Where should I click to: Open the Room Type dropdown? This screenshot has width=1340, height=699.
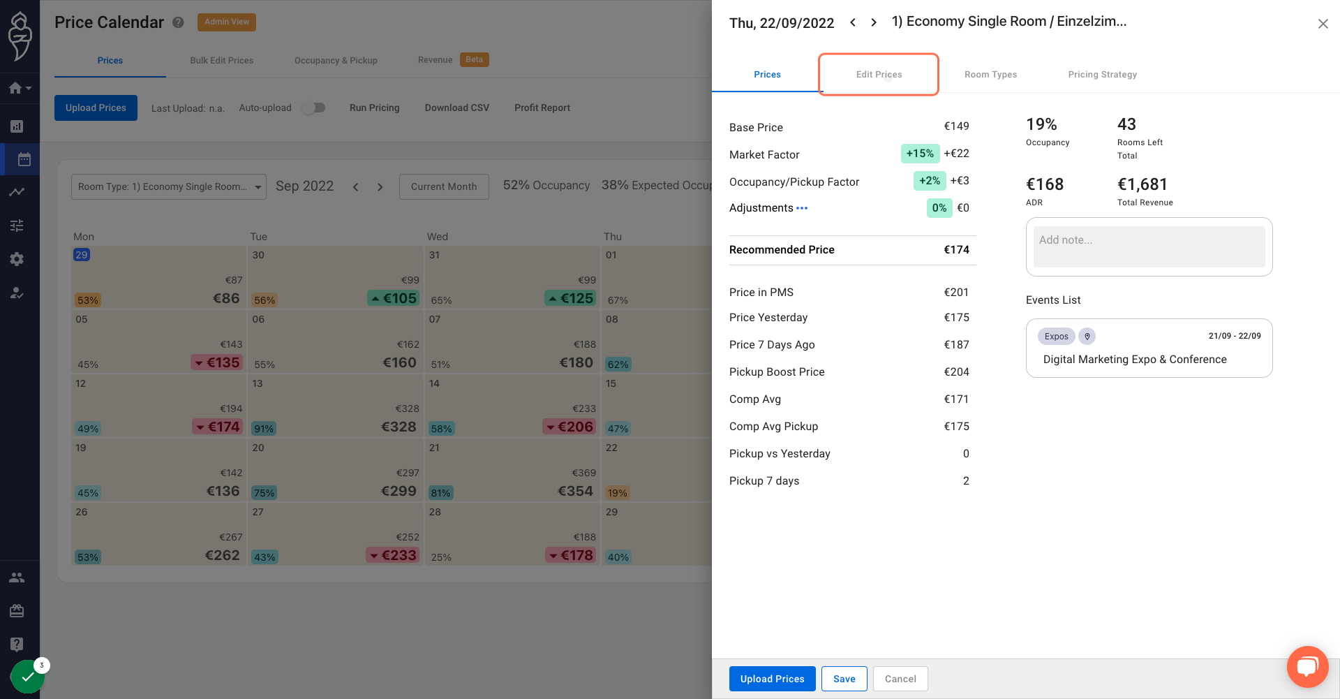point(169,186)
